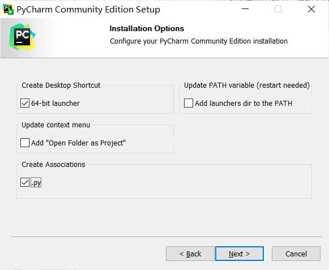Viewport: 329px width, 270px height.
Task: Go back to the previous setup page
Action: 190,254
